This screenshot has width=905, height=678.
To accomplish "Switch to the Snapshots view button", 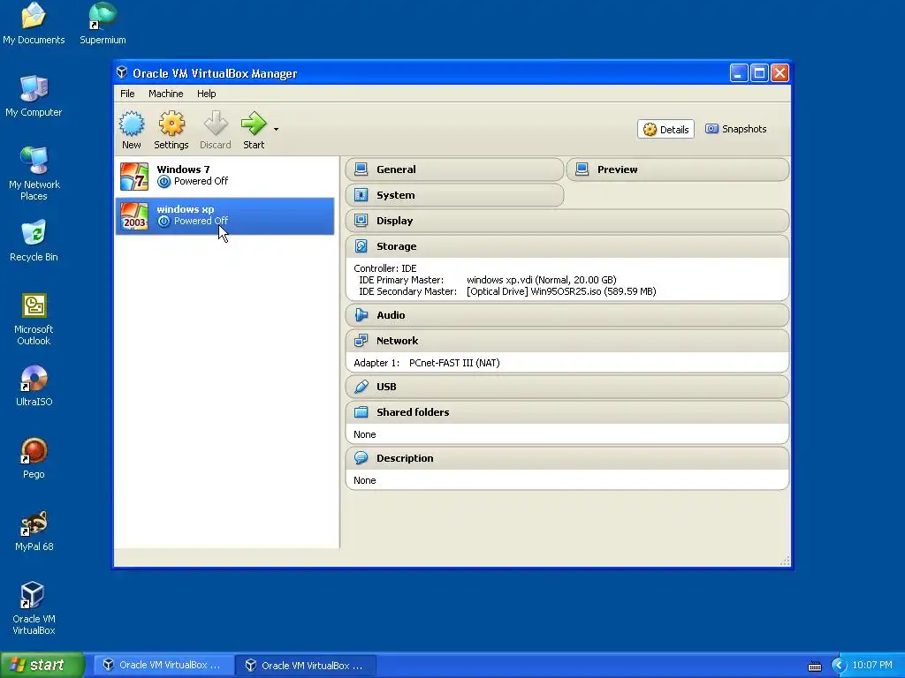I will click(x=736, y=129).
